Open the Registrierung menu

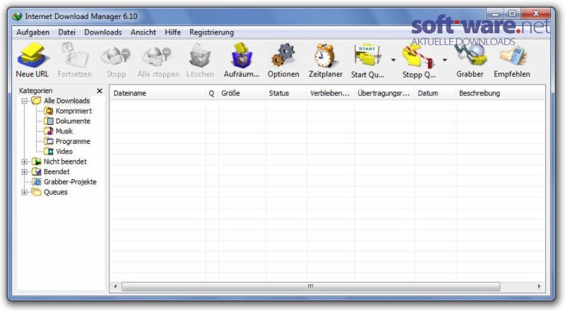(x=211, y=32)
